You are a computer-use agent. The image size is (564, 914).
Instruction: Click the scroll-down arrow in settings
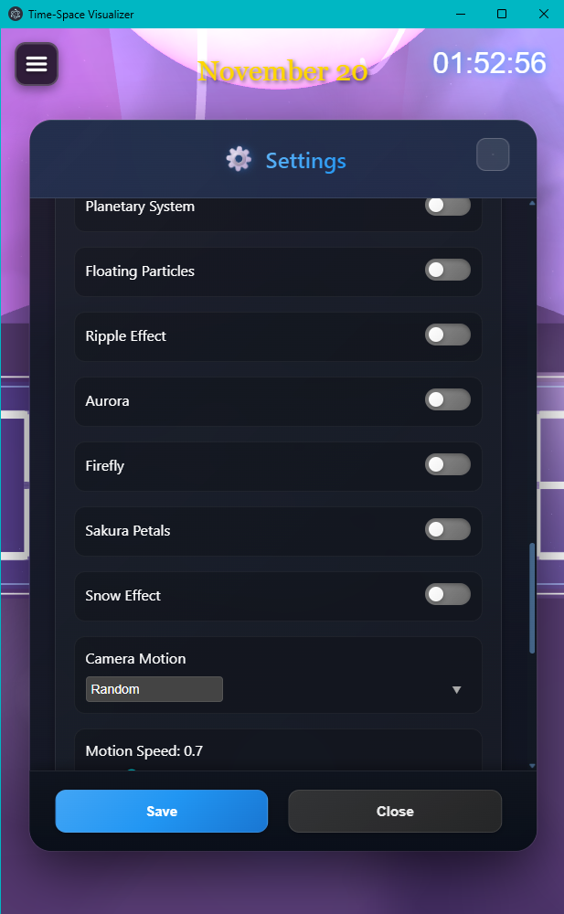[x=532, y=765]
